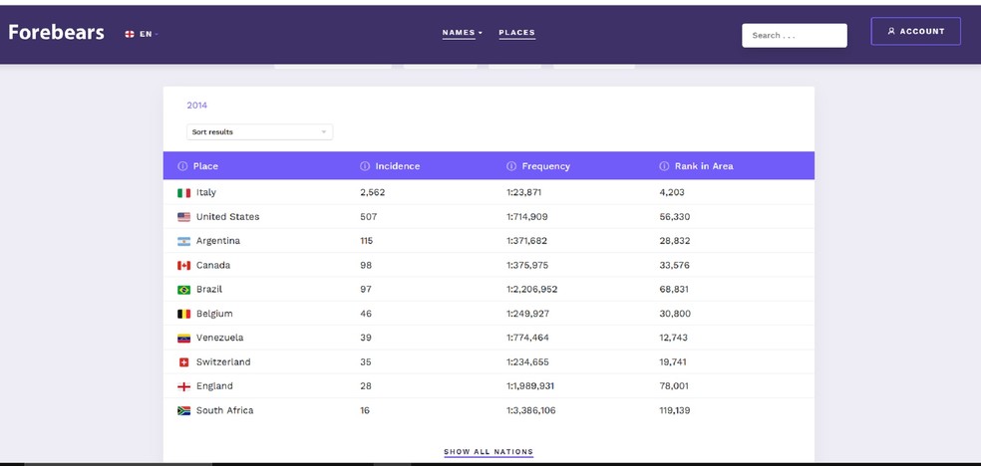Viewport: 981px width, 466px height.
Task: Click the info icon beside Frequency
Action: (x=511, y=166)
